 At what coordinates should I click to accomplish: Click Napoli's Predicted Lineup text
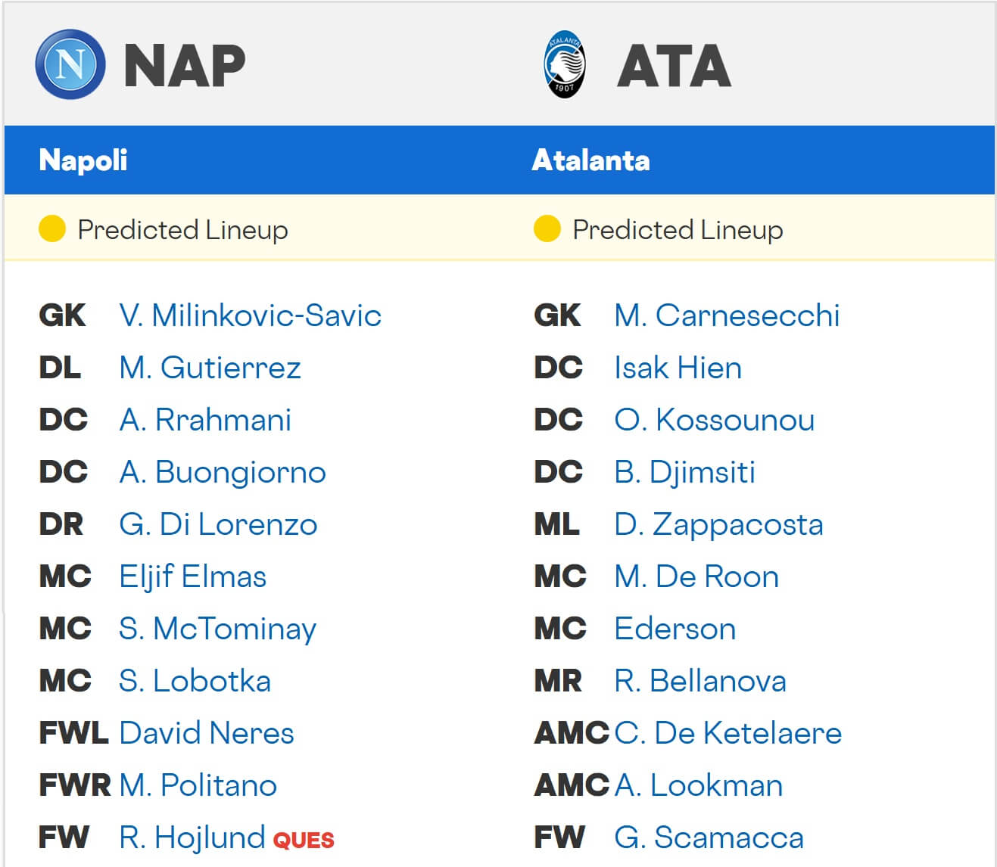[x=183, y=229]
